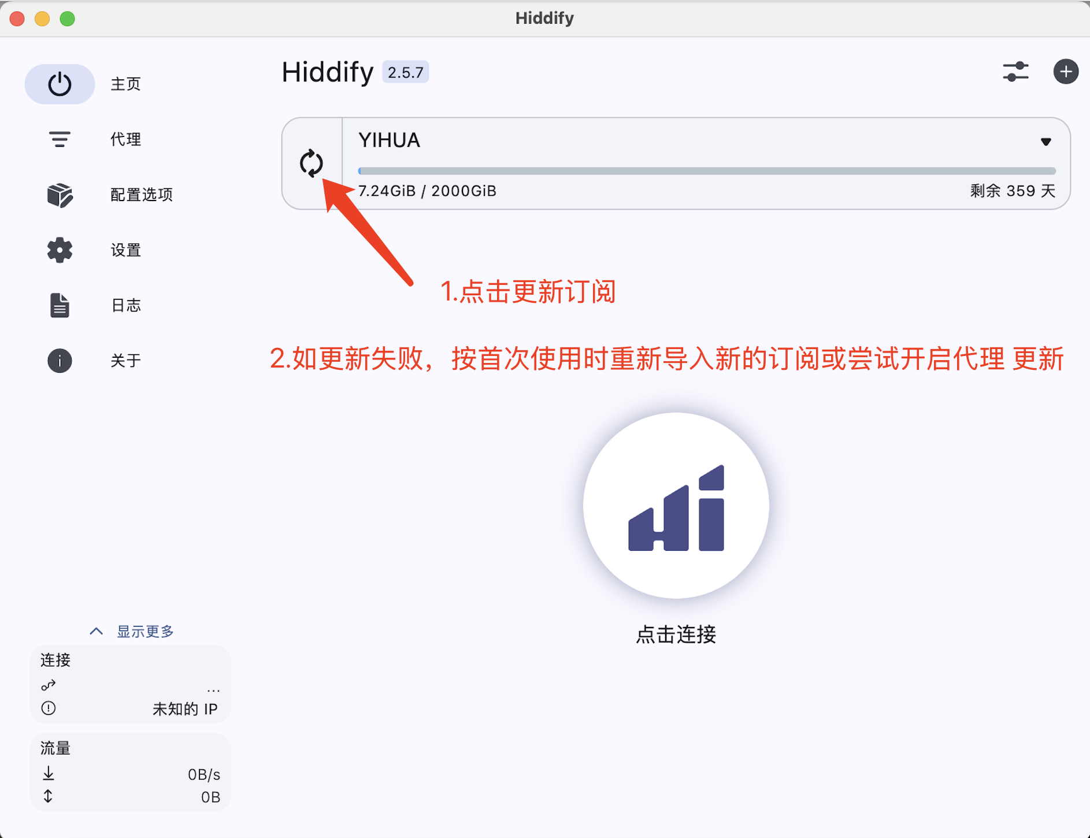Click the connection route icon
The width and height of the screenshot is (1090, 838).
point(49,685)
